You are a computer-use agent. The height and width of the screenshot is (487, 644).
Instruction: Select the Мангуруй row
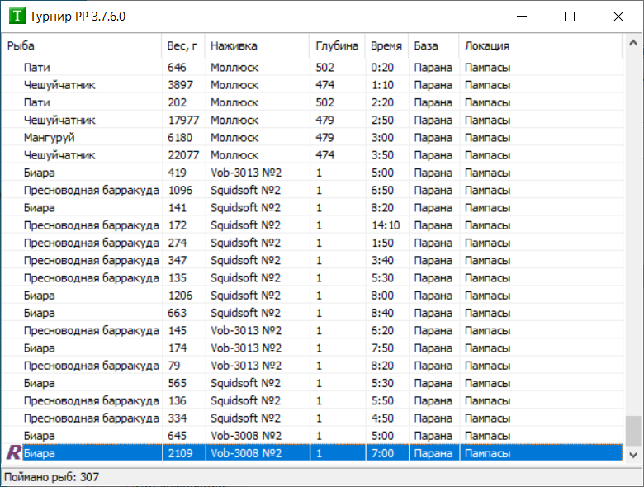(x=312, y=138)
